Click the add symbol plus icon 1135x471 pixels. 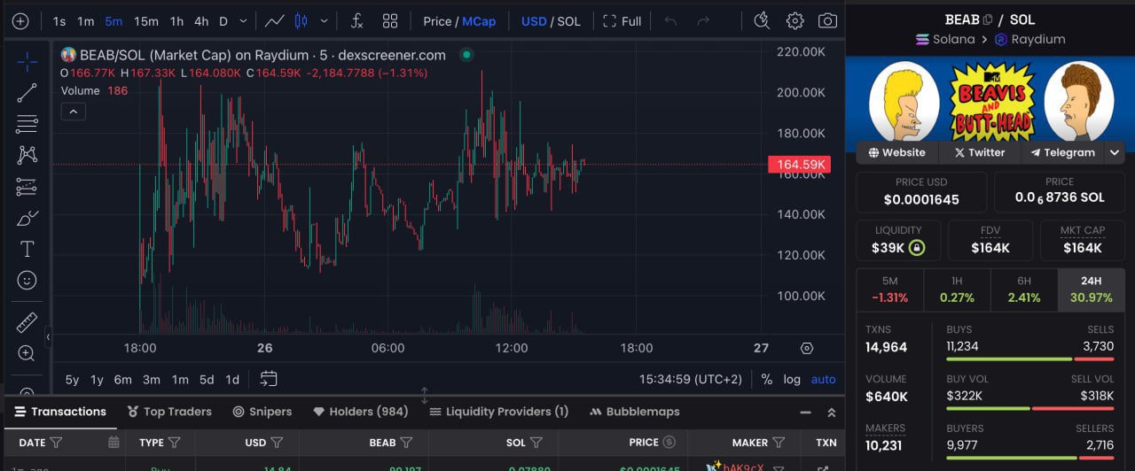click(x=20, y=21)
